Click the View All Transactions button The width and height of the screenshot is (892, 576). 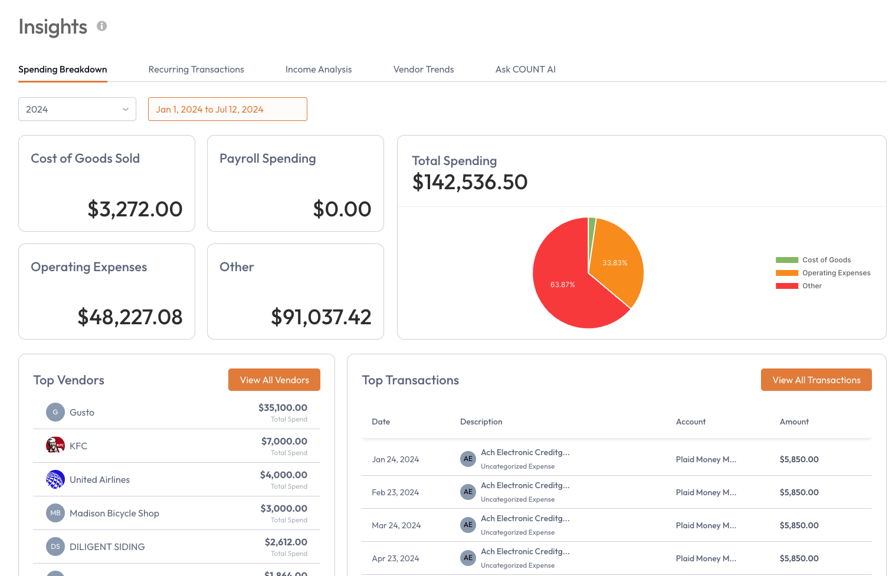pyautogui.click(x=816, y=380)
